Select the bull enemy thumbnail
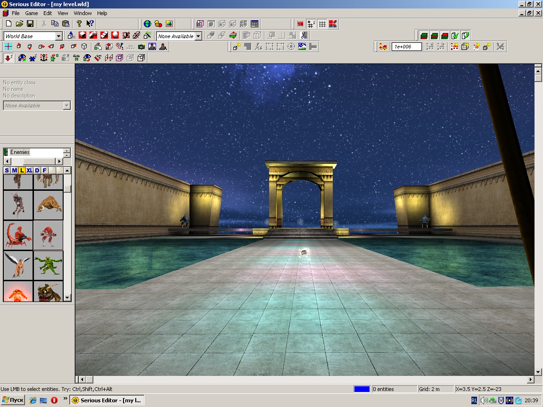The width and height of the screenshot is (543, 407). click(48, 205)
